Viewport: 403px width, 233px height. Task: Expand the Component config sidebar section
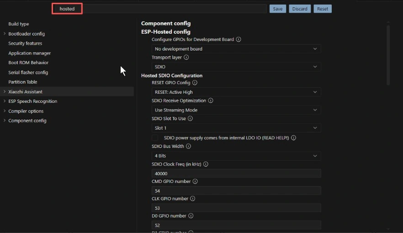point(5,121)
